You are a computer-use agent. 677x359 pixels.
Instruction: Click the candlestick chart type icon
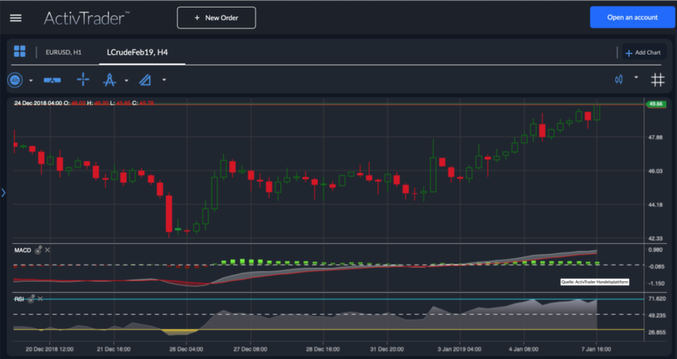[x=619, y=79]
